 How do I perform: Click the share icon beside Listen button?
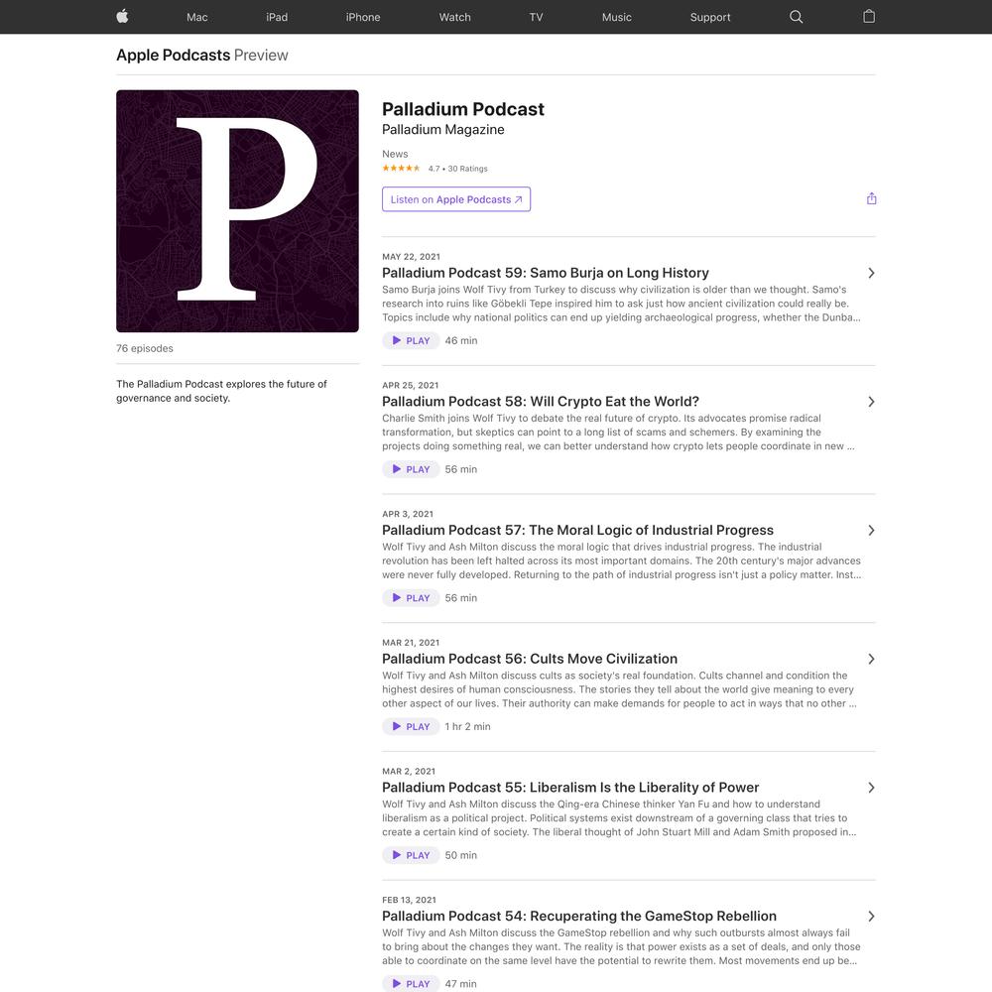871,198
